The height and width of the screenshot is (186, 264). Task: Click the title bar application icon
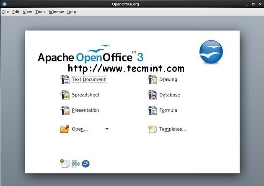4,4
